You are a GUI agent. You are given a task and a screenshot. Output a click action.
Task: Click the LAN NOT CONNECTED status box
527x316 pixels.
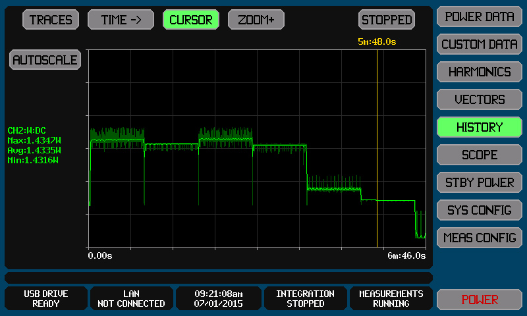pyautogui.click(x=131, y=298)
